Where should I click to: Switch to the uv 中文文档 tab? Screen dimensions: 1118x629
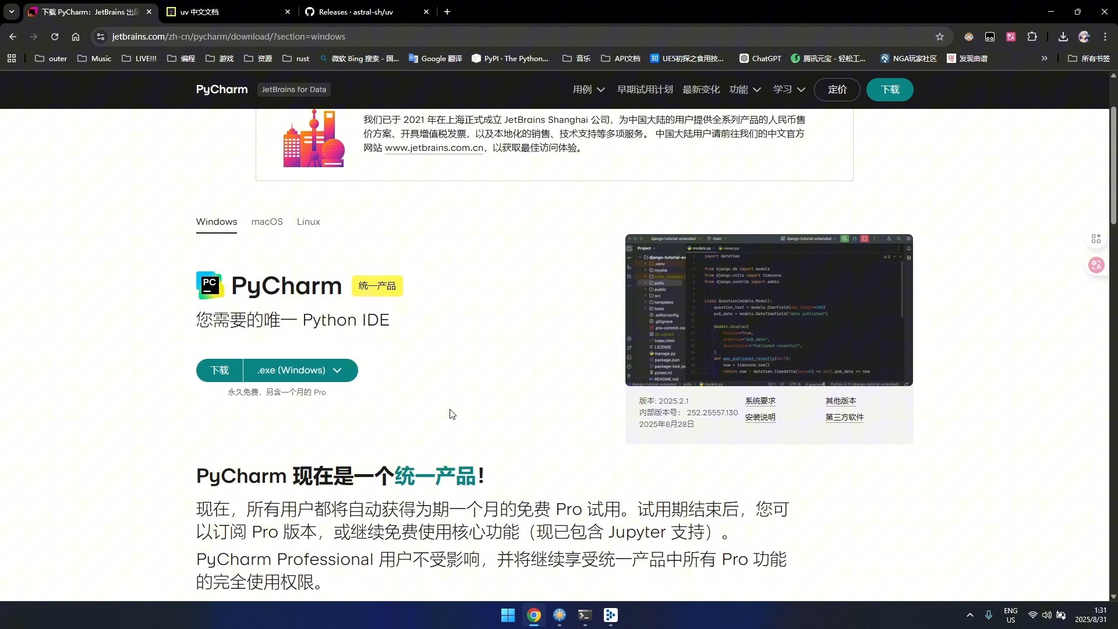coord(227,12)
